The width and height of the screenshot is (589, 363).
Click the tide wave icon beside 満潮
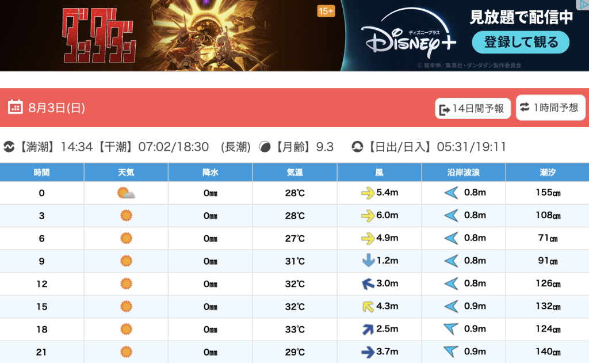9,147
